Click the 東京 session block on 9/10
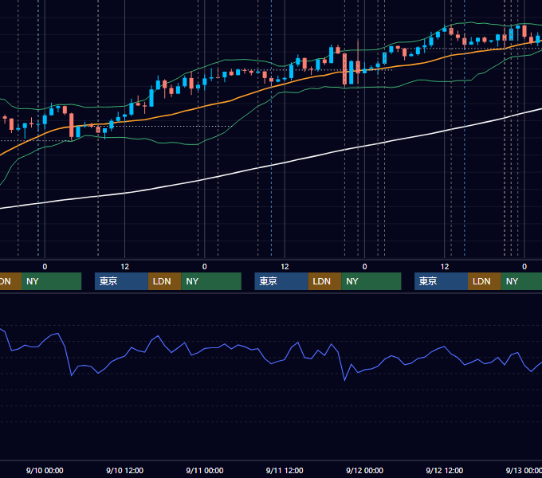This screenshot has width=542, height=478. tap(121, 281)
